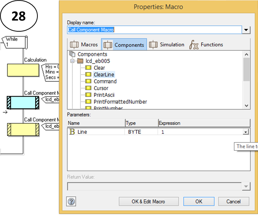Click the yellow icon beside ClearLine
This screenshot has width=258, height=219.
[x=88, y=74]
